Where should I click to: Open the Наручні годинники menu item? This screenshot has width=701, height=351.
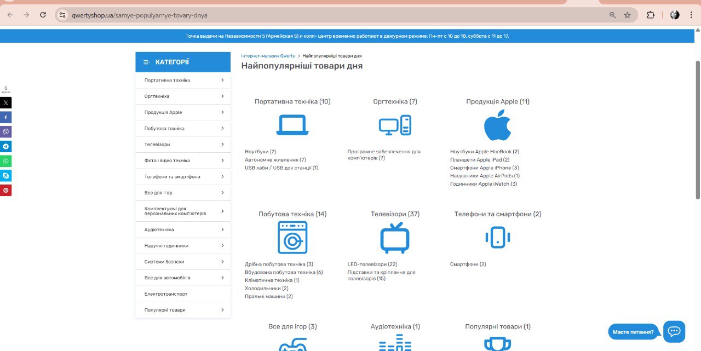(x=166, y=246)
